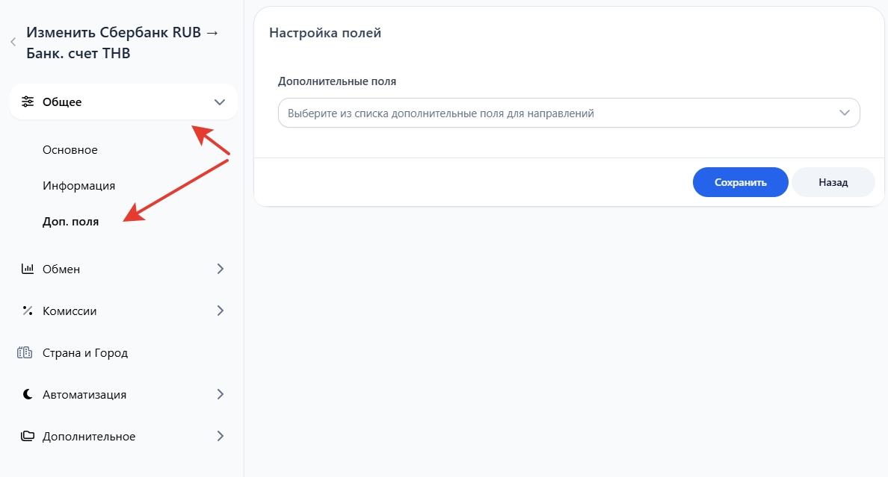Click the back arrow beside the page title

click(x=13, y=43)
